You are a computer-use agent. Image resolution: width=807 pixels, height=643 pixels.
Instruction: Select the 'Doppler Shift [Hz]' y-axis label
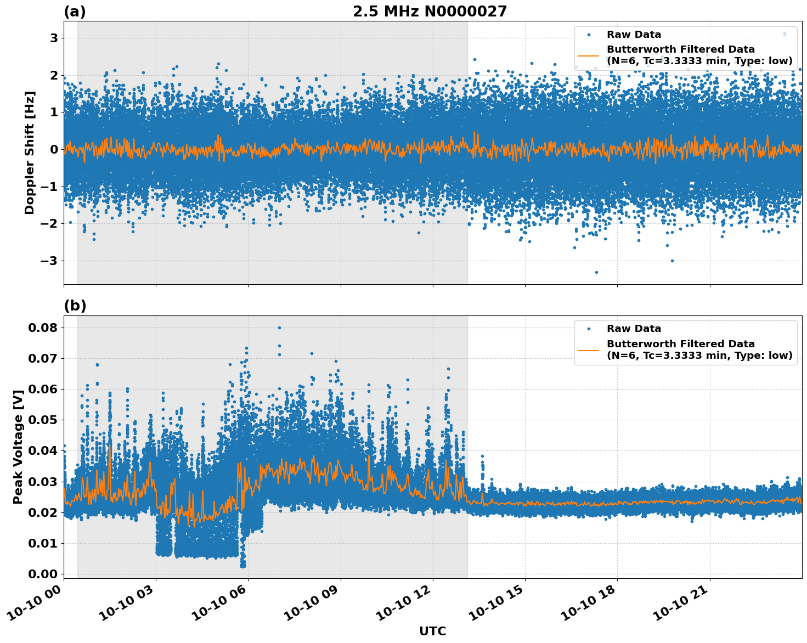[30, 153]
